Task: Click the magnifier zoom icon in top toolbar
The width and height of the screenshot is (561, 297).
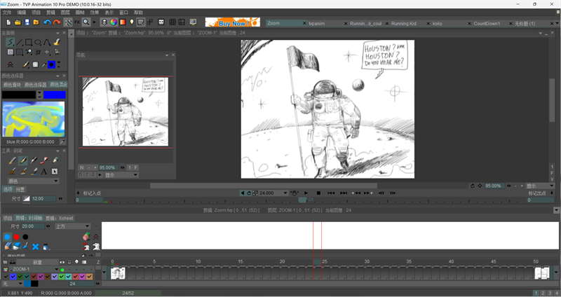Action: 86,22
